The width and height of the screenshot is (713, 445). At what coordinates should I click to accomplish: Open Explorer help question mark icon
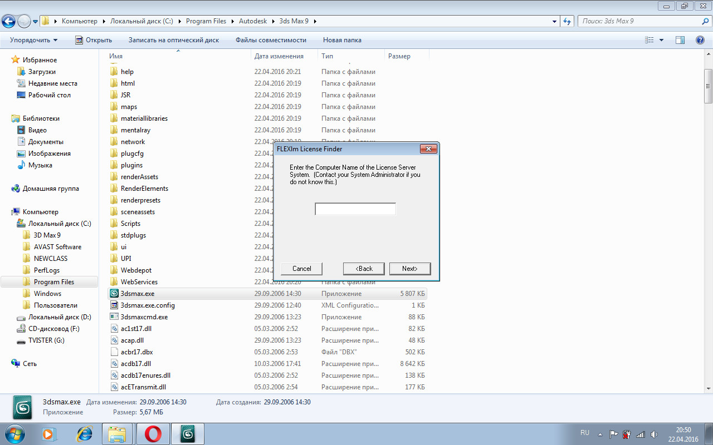point(700,40)
